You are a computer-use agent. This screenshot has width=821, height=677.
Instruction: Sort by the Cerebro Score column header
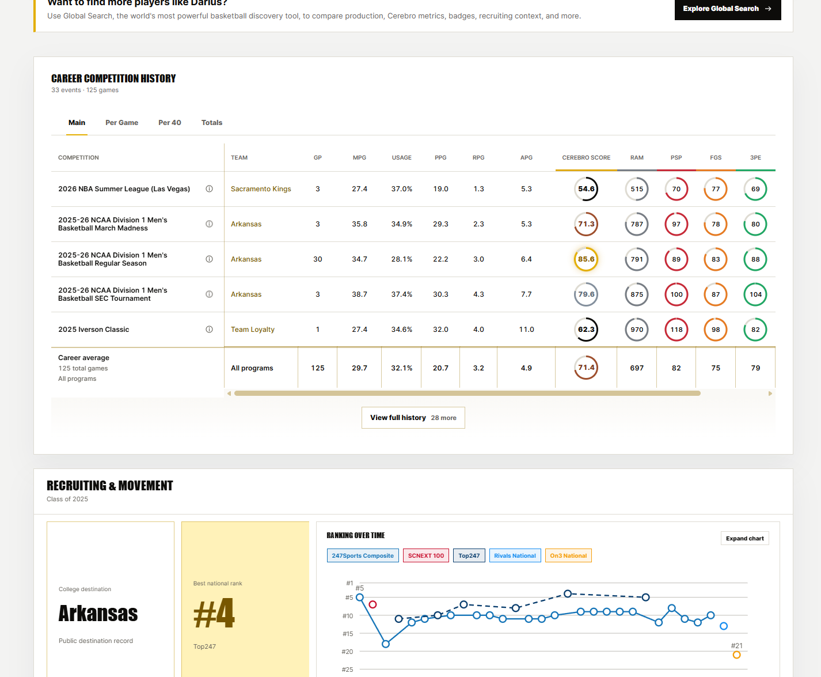pyautogui.click(x=586, y=157)
